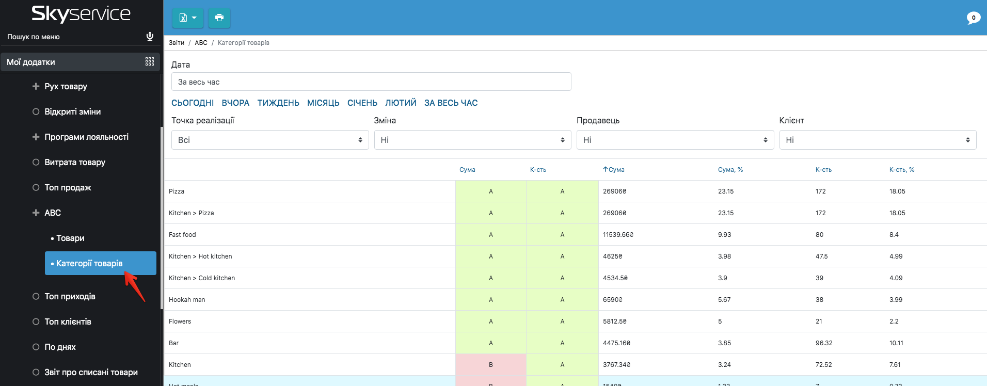Expand the plus icon beside Рух товару
Screen dimensions: 987x386
point(36,86)
